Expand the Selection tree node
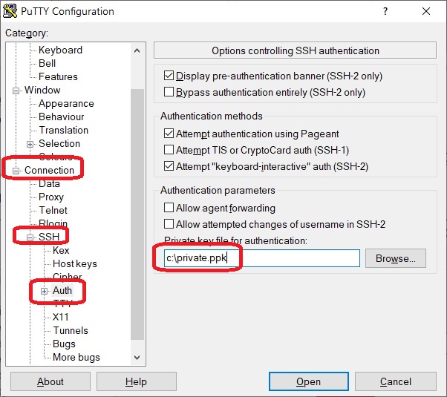This screenshot has height=397, width=447. coord(30,144)
